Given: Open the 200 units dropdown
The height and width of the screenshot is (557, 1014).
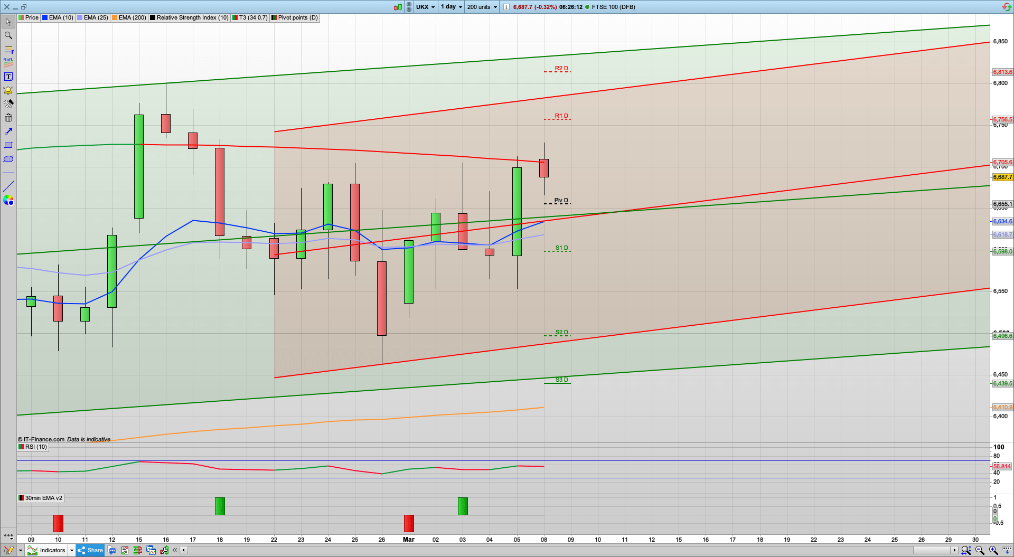Looking at the screenshot, I should [x=481, y=7].
